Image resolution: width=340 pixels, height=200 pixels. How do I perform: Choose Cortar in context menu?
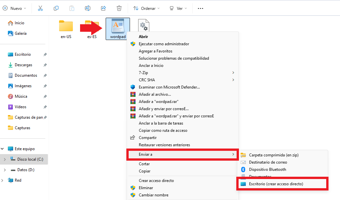coord(182,164)
